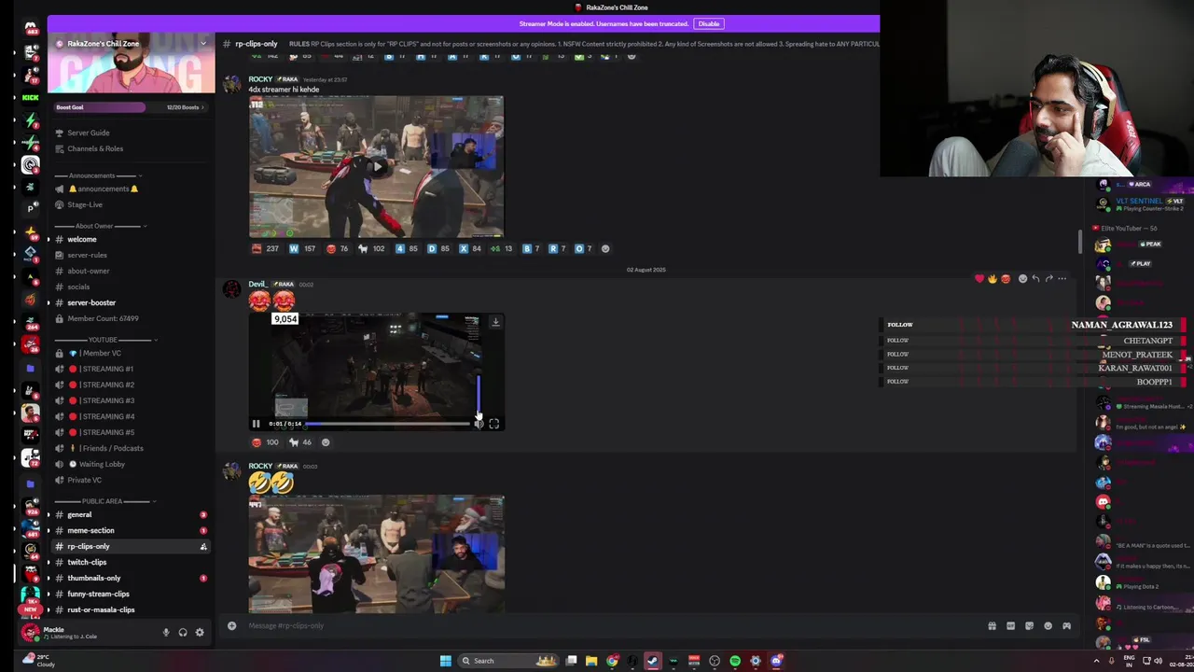Open the emoji picker in message bar
This screenshot has height=672, width=1194.
click(1048, 626)
